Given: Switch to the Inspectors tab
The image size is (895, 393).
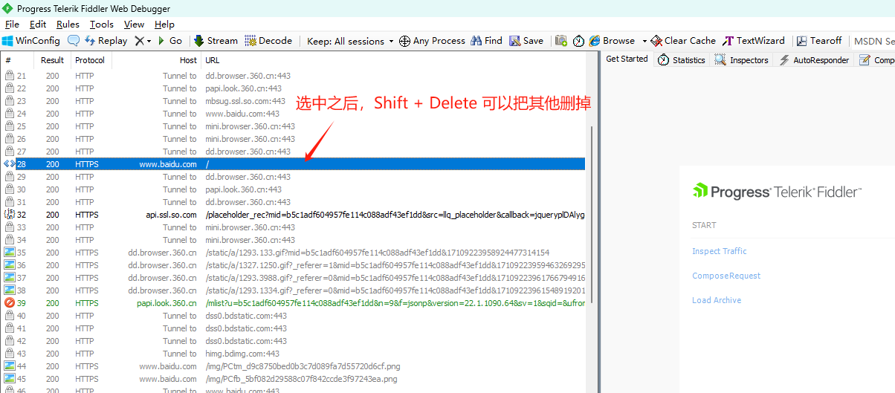Looking at the screenshot, I should coord(741,60).
